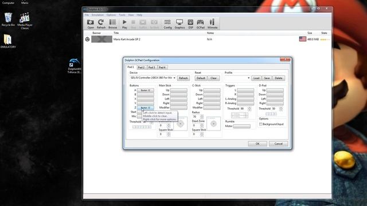Click the Dolphin Triforce desktop shortcut

[74, 66]
